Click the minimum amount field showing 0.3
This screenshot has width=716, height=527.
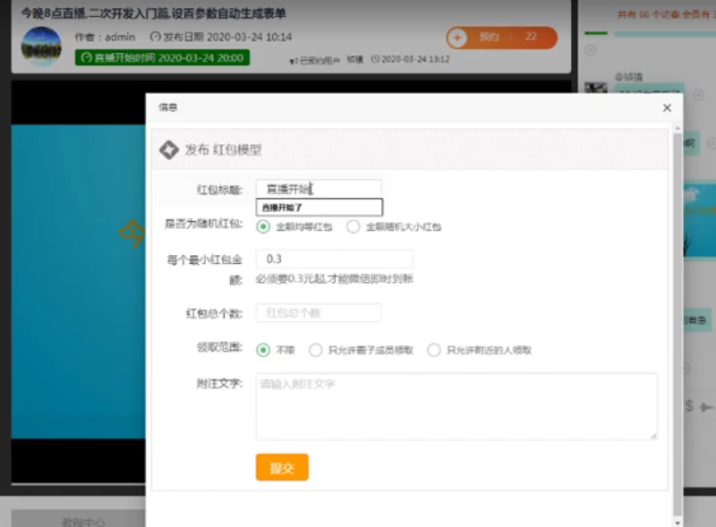tap(334, 259)
